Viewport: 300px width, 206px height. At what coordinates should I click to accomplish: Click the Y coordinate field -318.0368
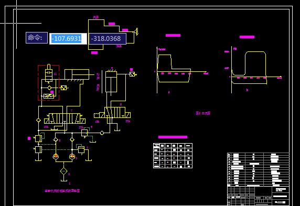(x=108, y=39)
